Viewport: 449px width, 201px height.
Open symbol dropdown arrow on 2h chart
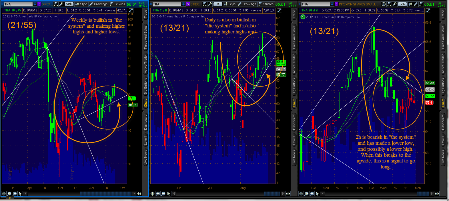pyautogui.click(x=332, y=4)
